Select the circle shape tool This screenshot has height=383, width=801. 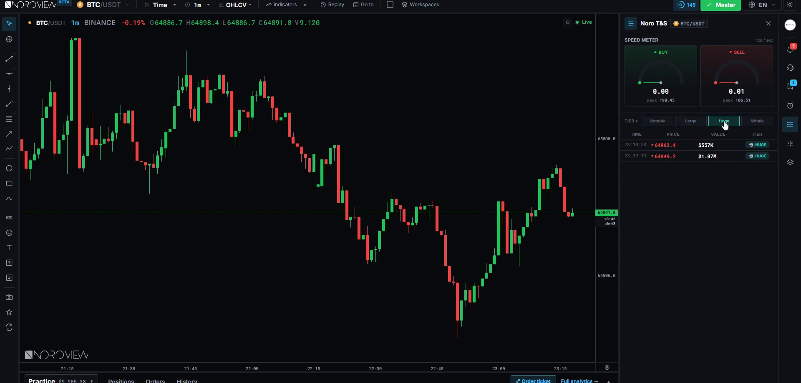9,168
